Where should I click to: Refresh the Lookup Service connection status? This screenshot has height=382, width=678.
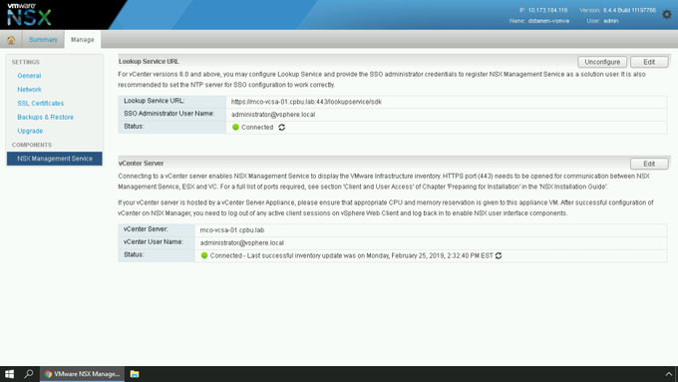(282, 128)
